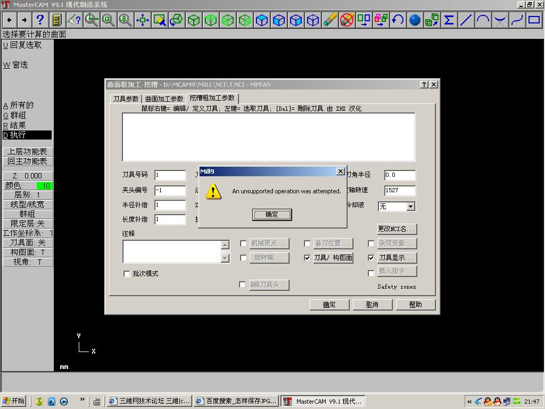Screen dimensions: 545x409
Task: Select the Fillet tool icon
Action: 500,20
